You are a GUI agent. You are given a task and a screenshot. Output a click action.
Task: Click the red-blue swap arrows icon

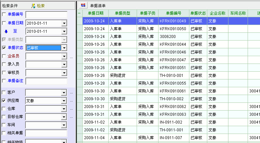point(83,5)
